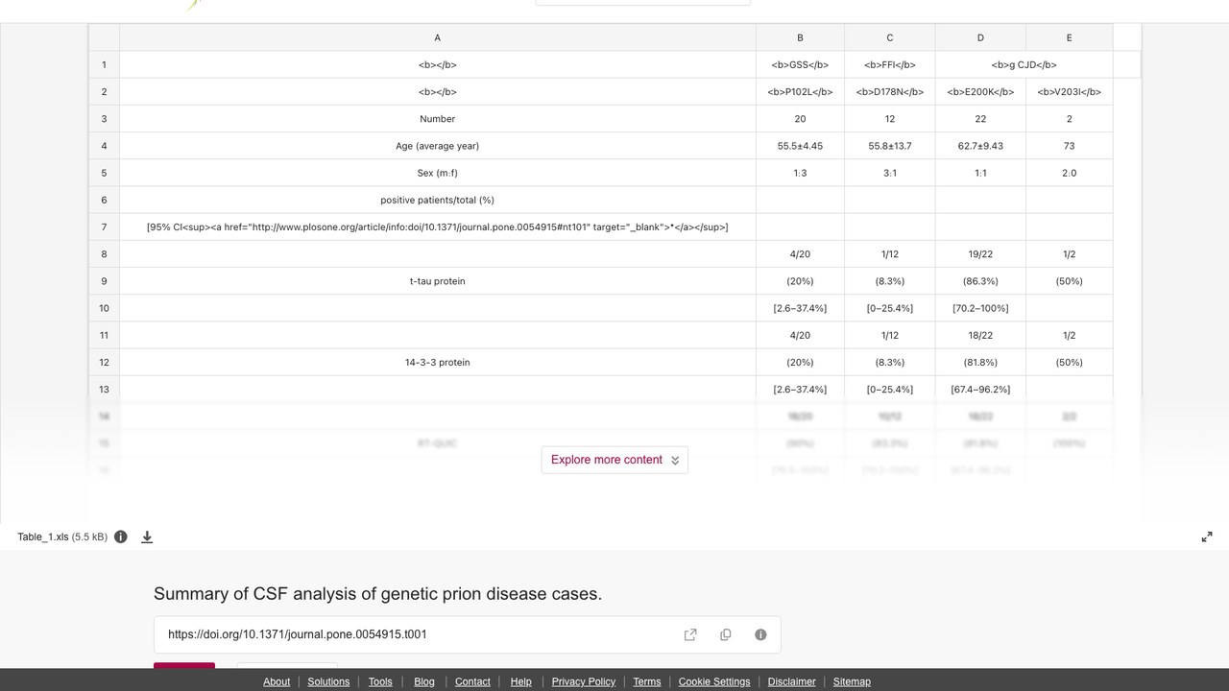Show file info for Table_1.xls

121,537
